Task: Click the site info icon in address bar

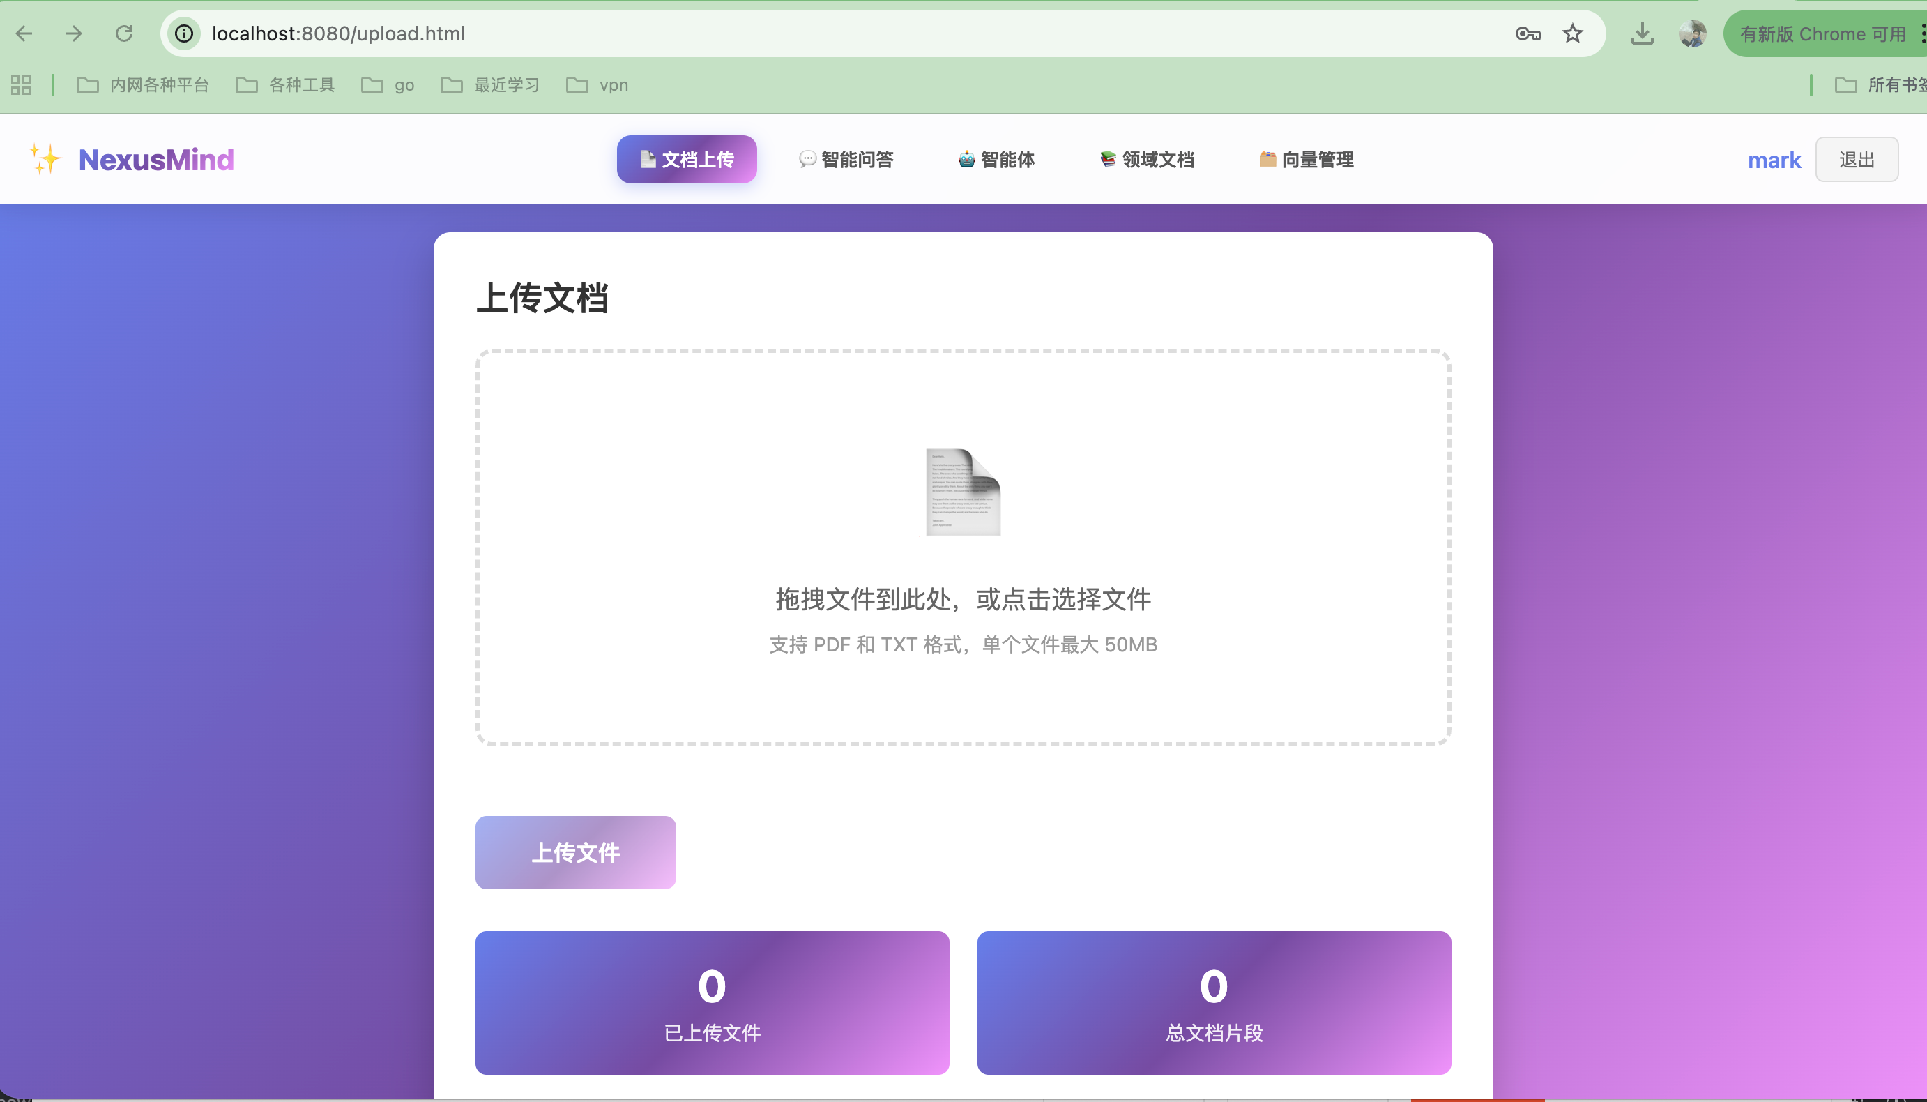Action: (184, 33)
